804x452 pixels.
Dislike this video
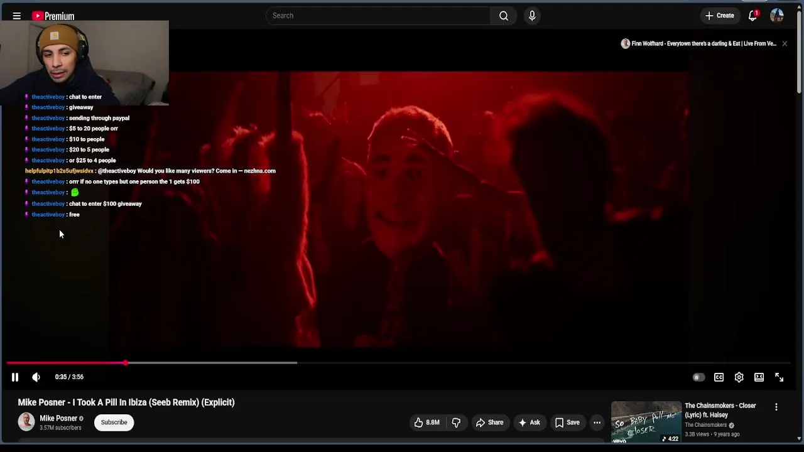pos(456,422)
